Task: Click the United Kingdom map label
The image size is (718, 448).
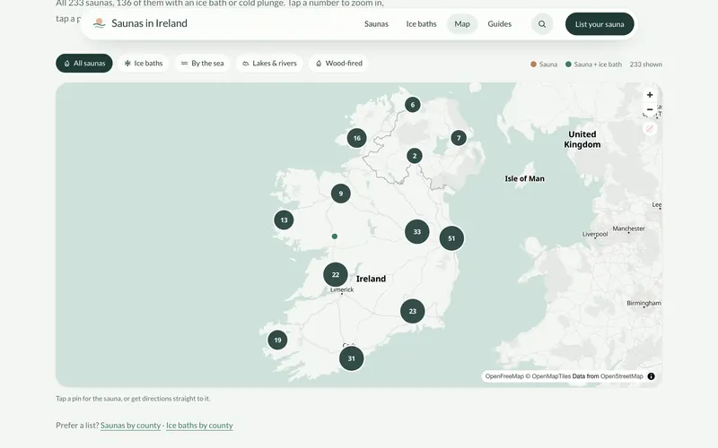Action: coord(582,140)
